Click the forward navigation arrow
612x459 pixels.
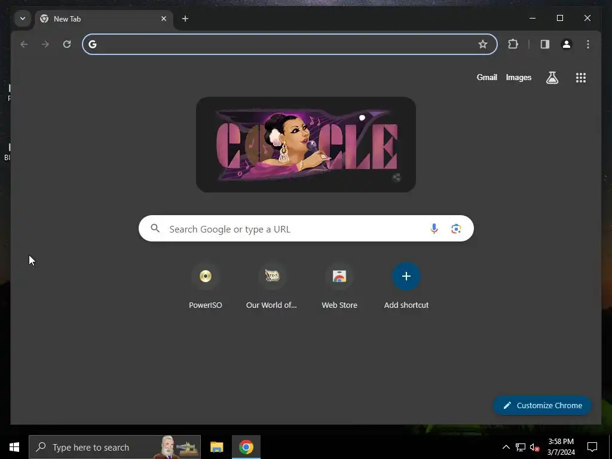(45, 44)
